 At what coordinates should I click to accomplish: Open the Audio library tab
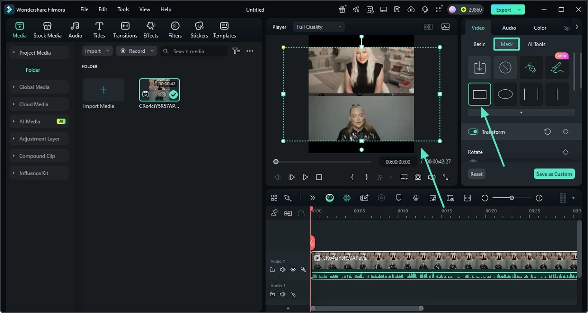[x=75, y=30]
